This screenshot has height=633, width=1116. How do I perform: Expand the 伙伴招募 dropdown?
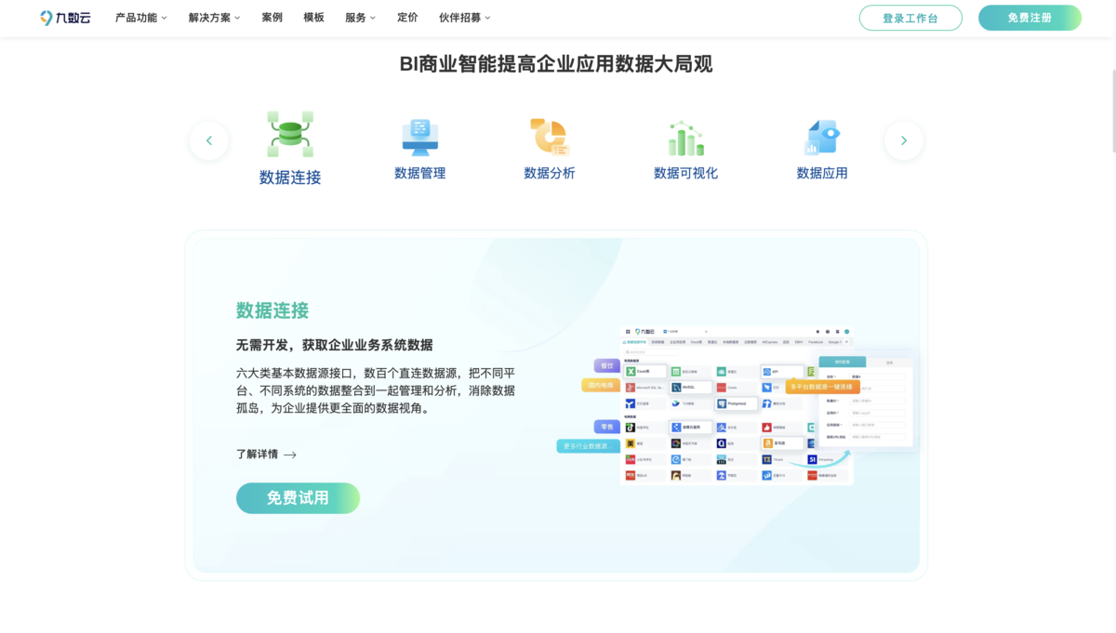[x=464, y=17]
